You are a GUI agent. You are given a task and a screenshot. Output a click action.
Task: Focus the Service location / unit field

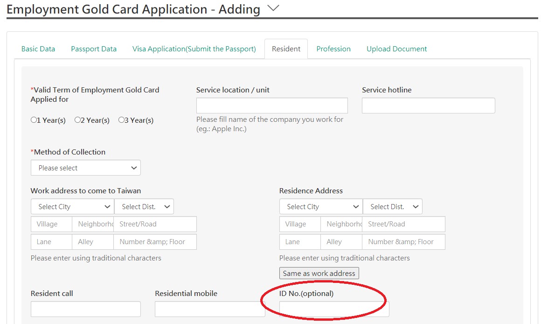(x=272, y=106)
